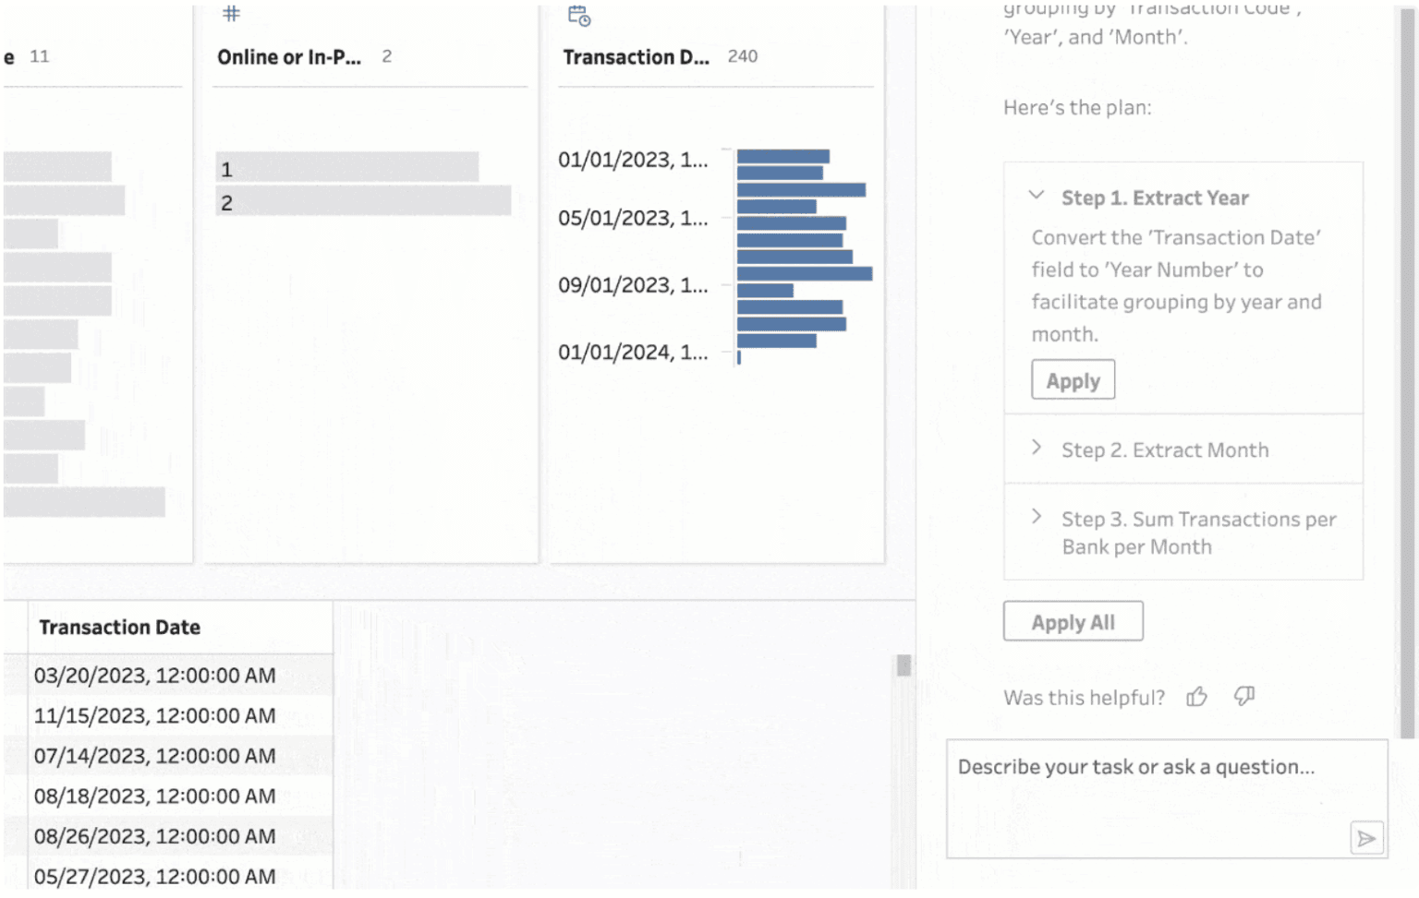The image size is (1419, 898).
Task: Click the numeric data type icon on Online or In-P field
Action: click(231, 14)
